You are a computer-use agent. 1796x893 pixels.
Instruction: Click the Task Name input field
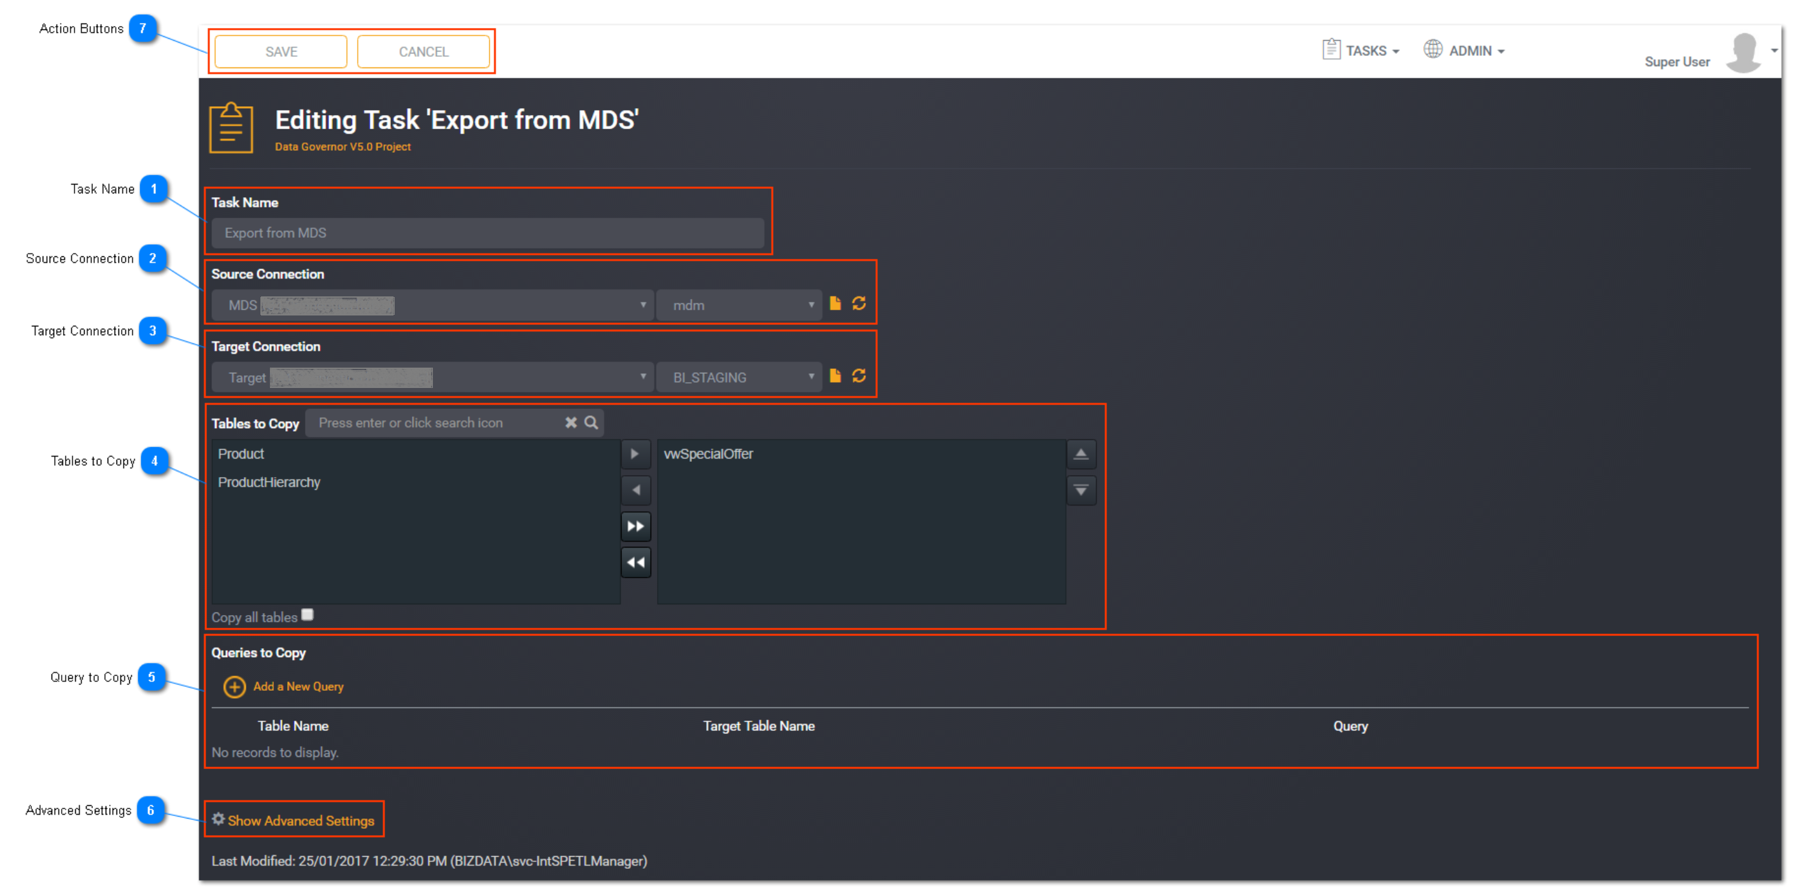click(487, 233)
